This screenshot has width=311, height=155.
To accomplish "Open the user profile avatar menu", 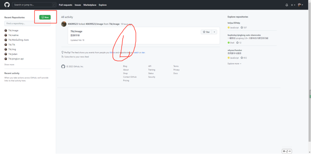I will tap(300, 5).
